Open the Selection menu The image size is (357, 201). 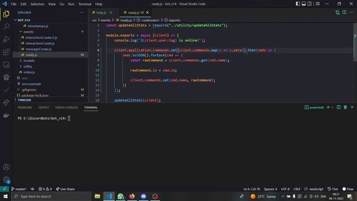37,4
